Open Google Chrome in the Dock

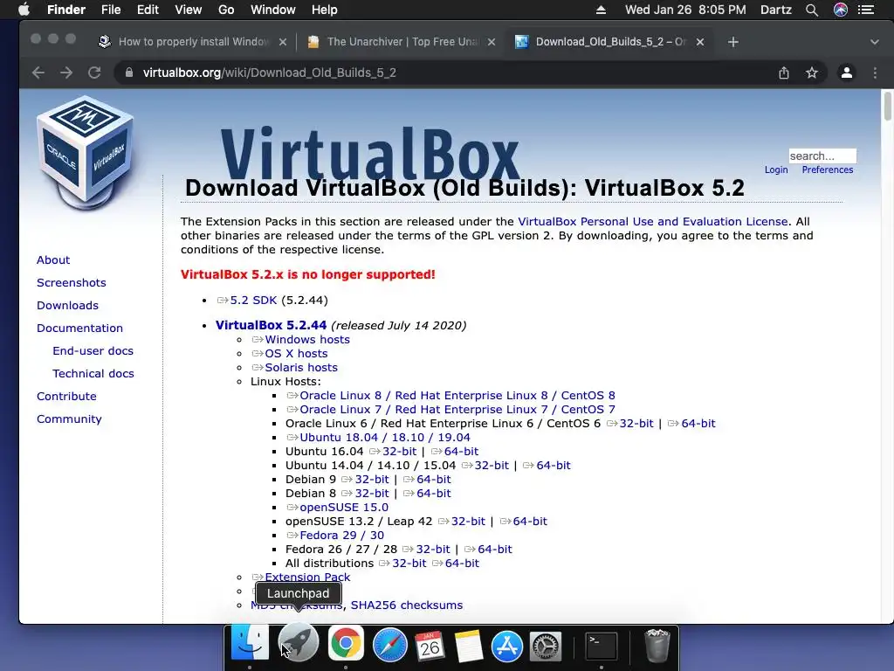coord(345,644)
